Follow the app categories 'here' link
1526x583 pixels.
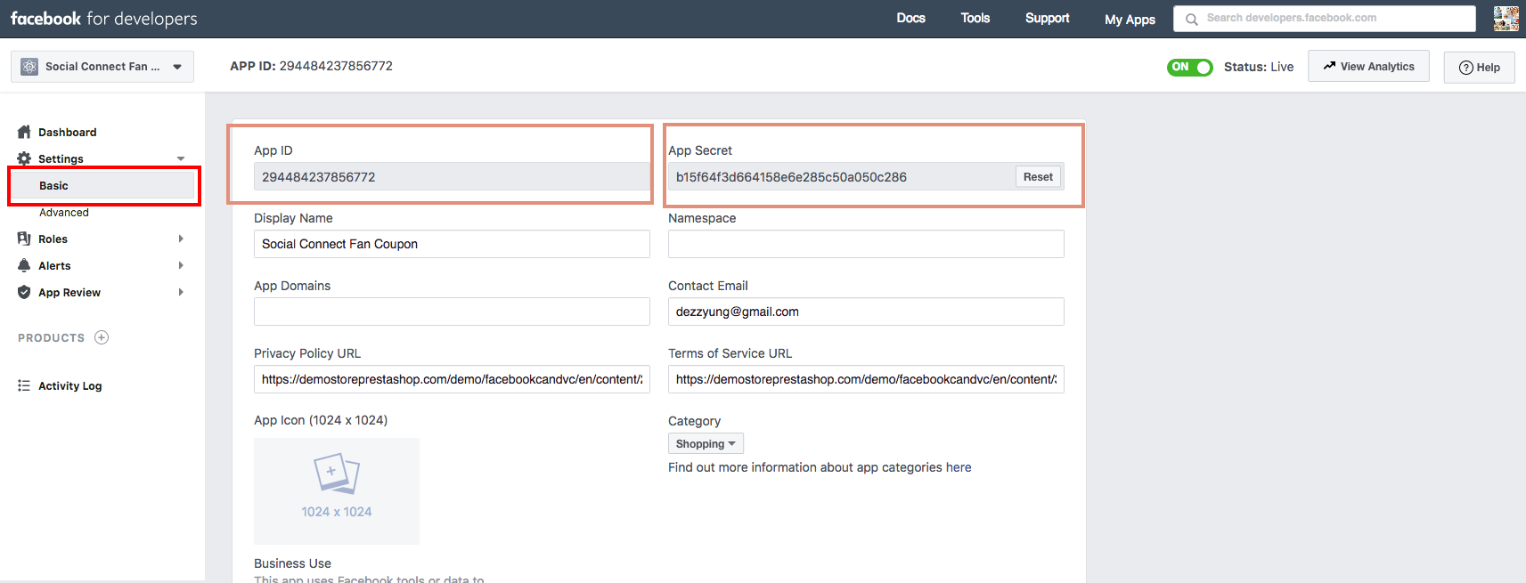tap(959, 467)
